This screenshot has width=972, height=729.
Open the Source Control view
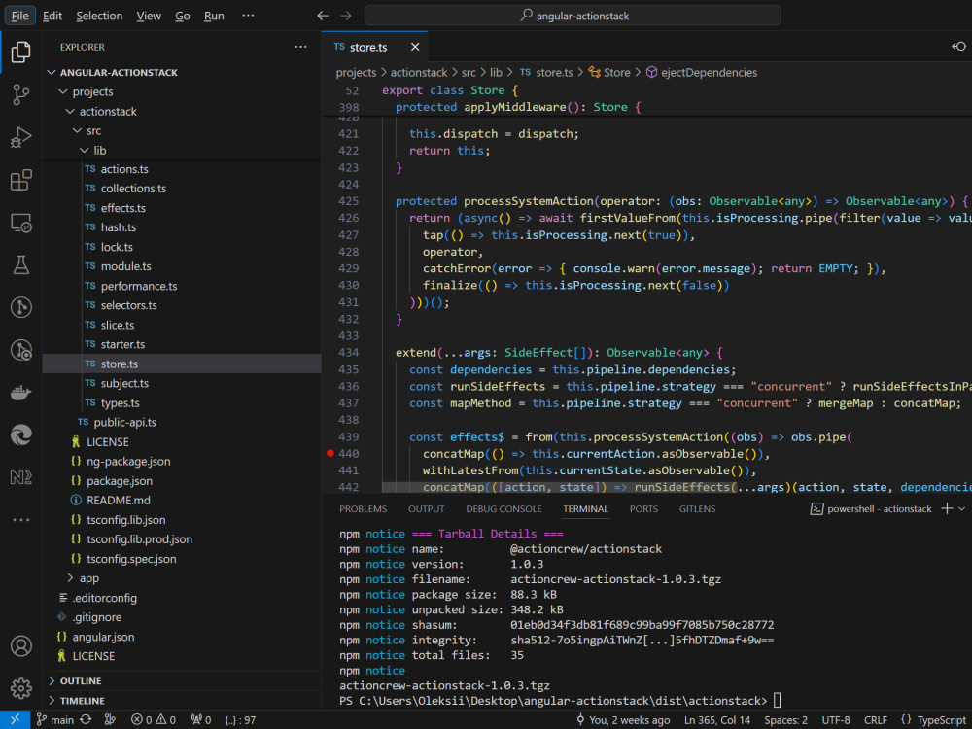point(21,95)
